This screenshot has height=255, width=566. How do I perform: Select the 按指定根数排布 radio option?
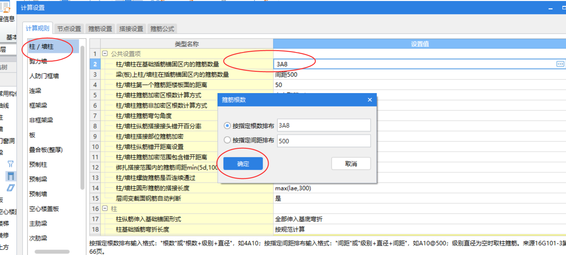227,126
